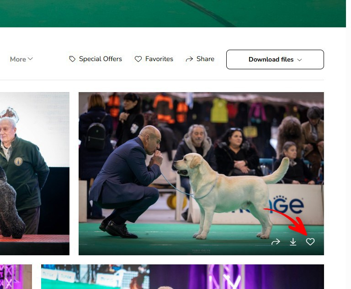Image resolution: width=351 pixels, height=289 pixels.
Task: Click the tag icon beside Special Offers
Action: (72, 59)
